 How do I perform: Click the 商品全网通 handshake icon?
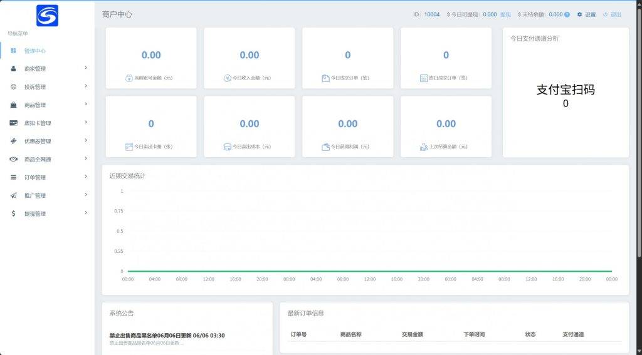click(13, 160)
